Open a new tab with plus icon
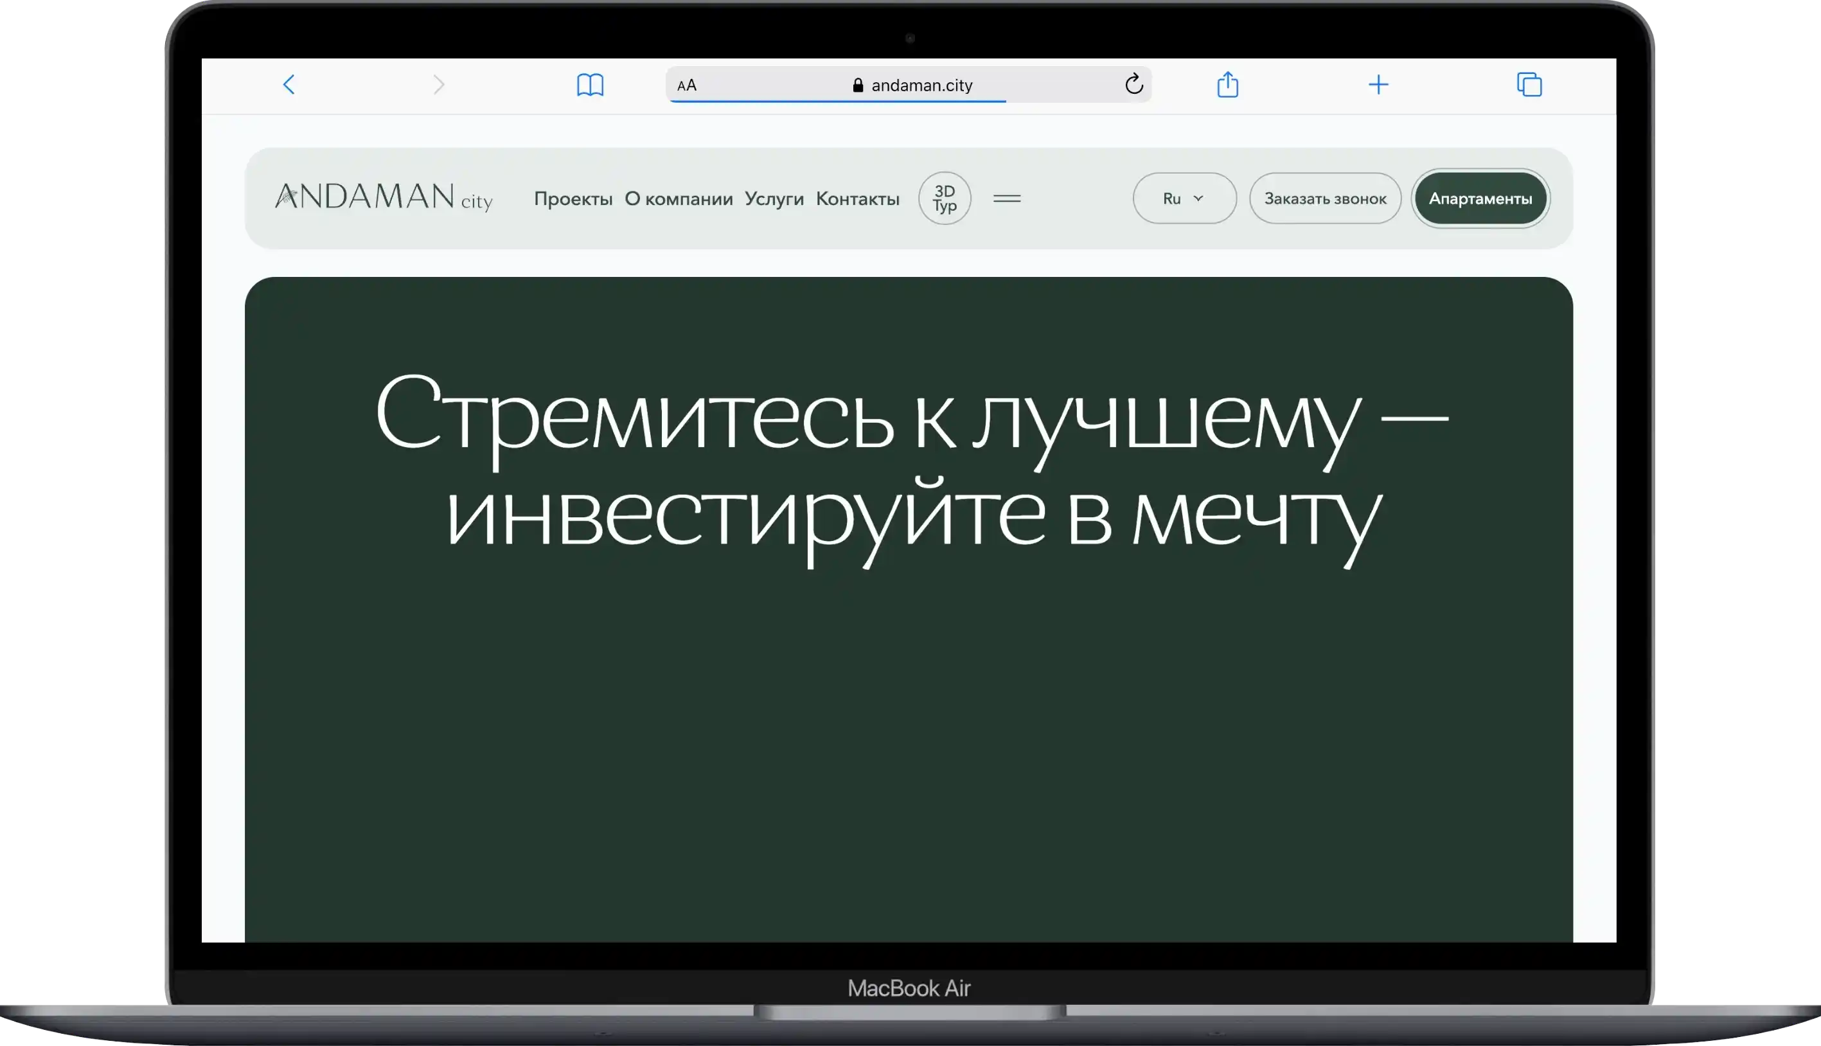Viewport: 1821px width, 1046px height. pos(1378,85)
